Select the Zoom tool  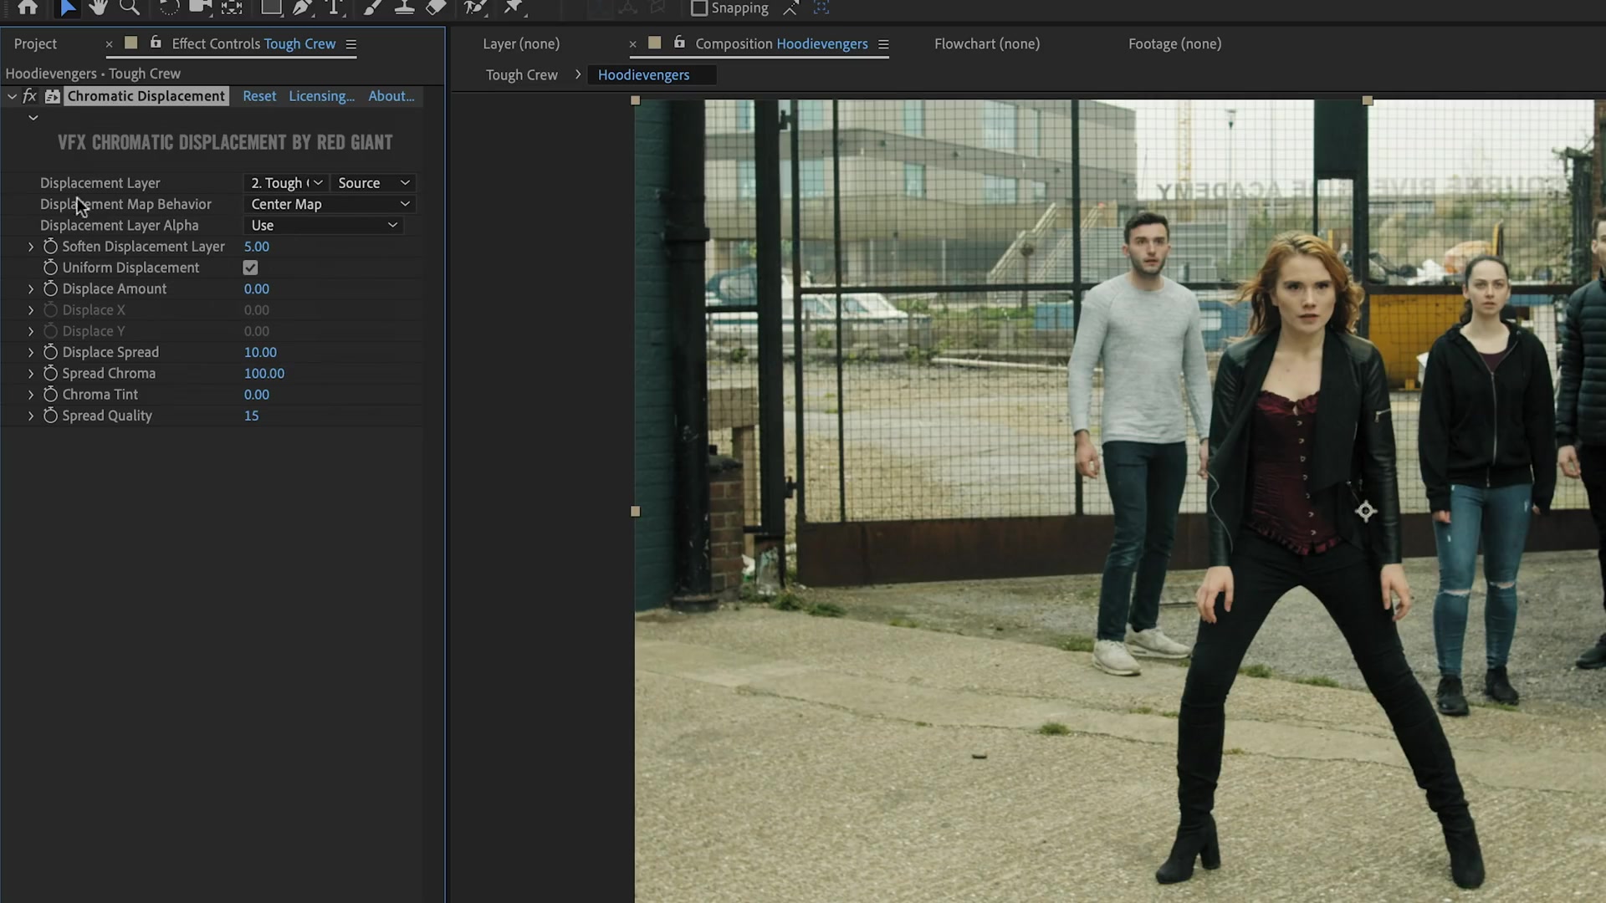click(130, 8)
